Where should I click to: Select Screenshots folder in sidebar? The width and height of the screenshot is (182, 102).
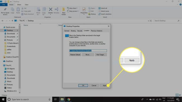coord(11,46)
